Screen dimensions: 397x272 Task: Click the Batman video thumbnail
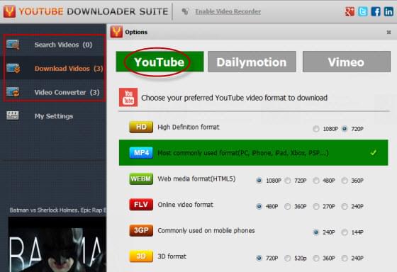pyautogui.click(x=57, y=244)
